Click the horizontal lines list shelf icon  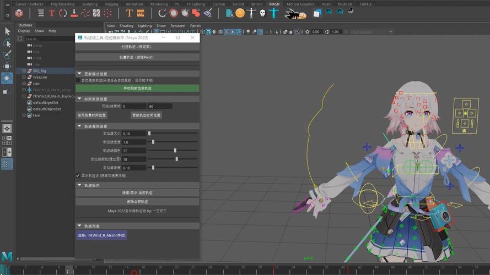[x=41, y=13]
